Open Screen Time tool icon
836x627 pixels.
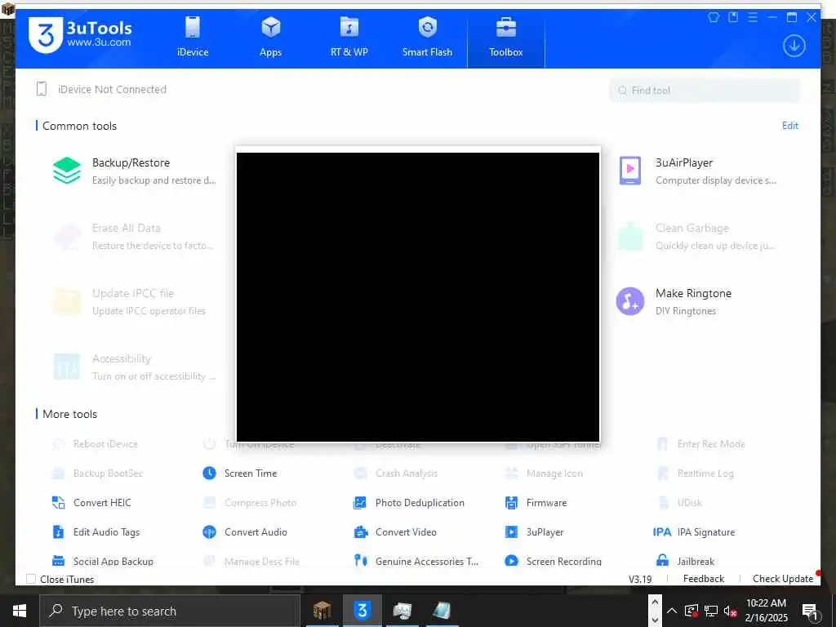[210, 473]
